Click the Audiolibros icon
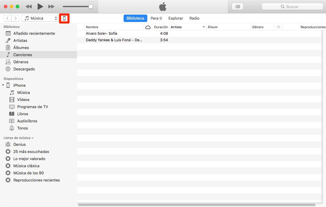The image size is (326, 207). tap(12, 121)
